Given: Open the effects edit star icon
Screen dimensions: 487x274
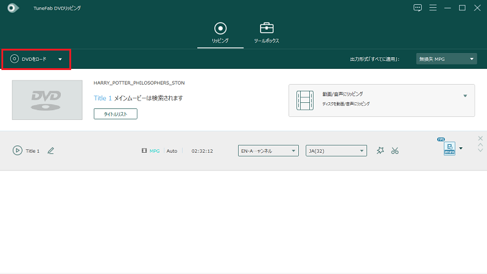Looking at the screenshot, I should (380, 150).
